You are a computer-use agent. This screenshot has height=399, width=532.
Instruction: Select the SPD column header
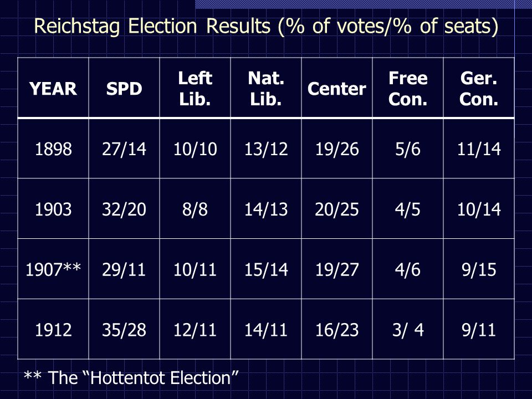click(124, 89)
